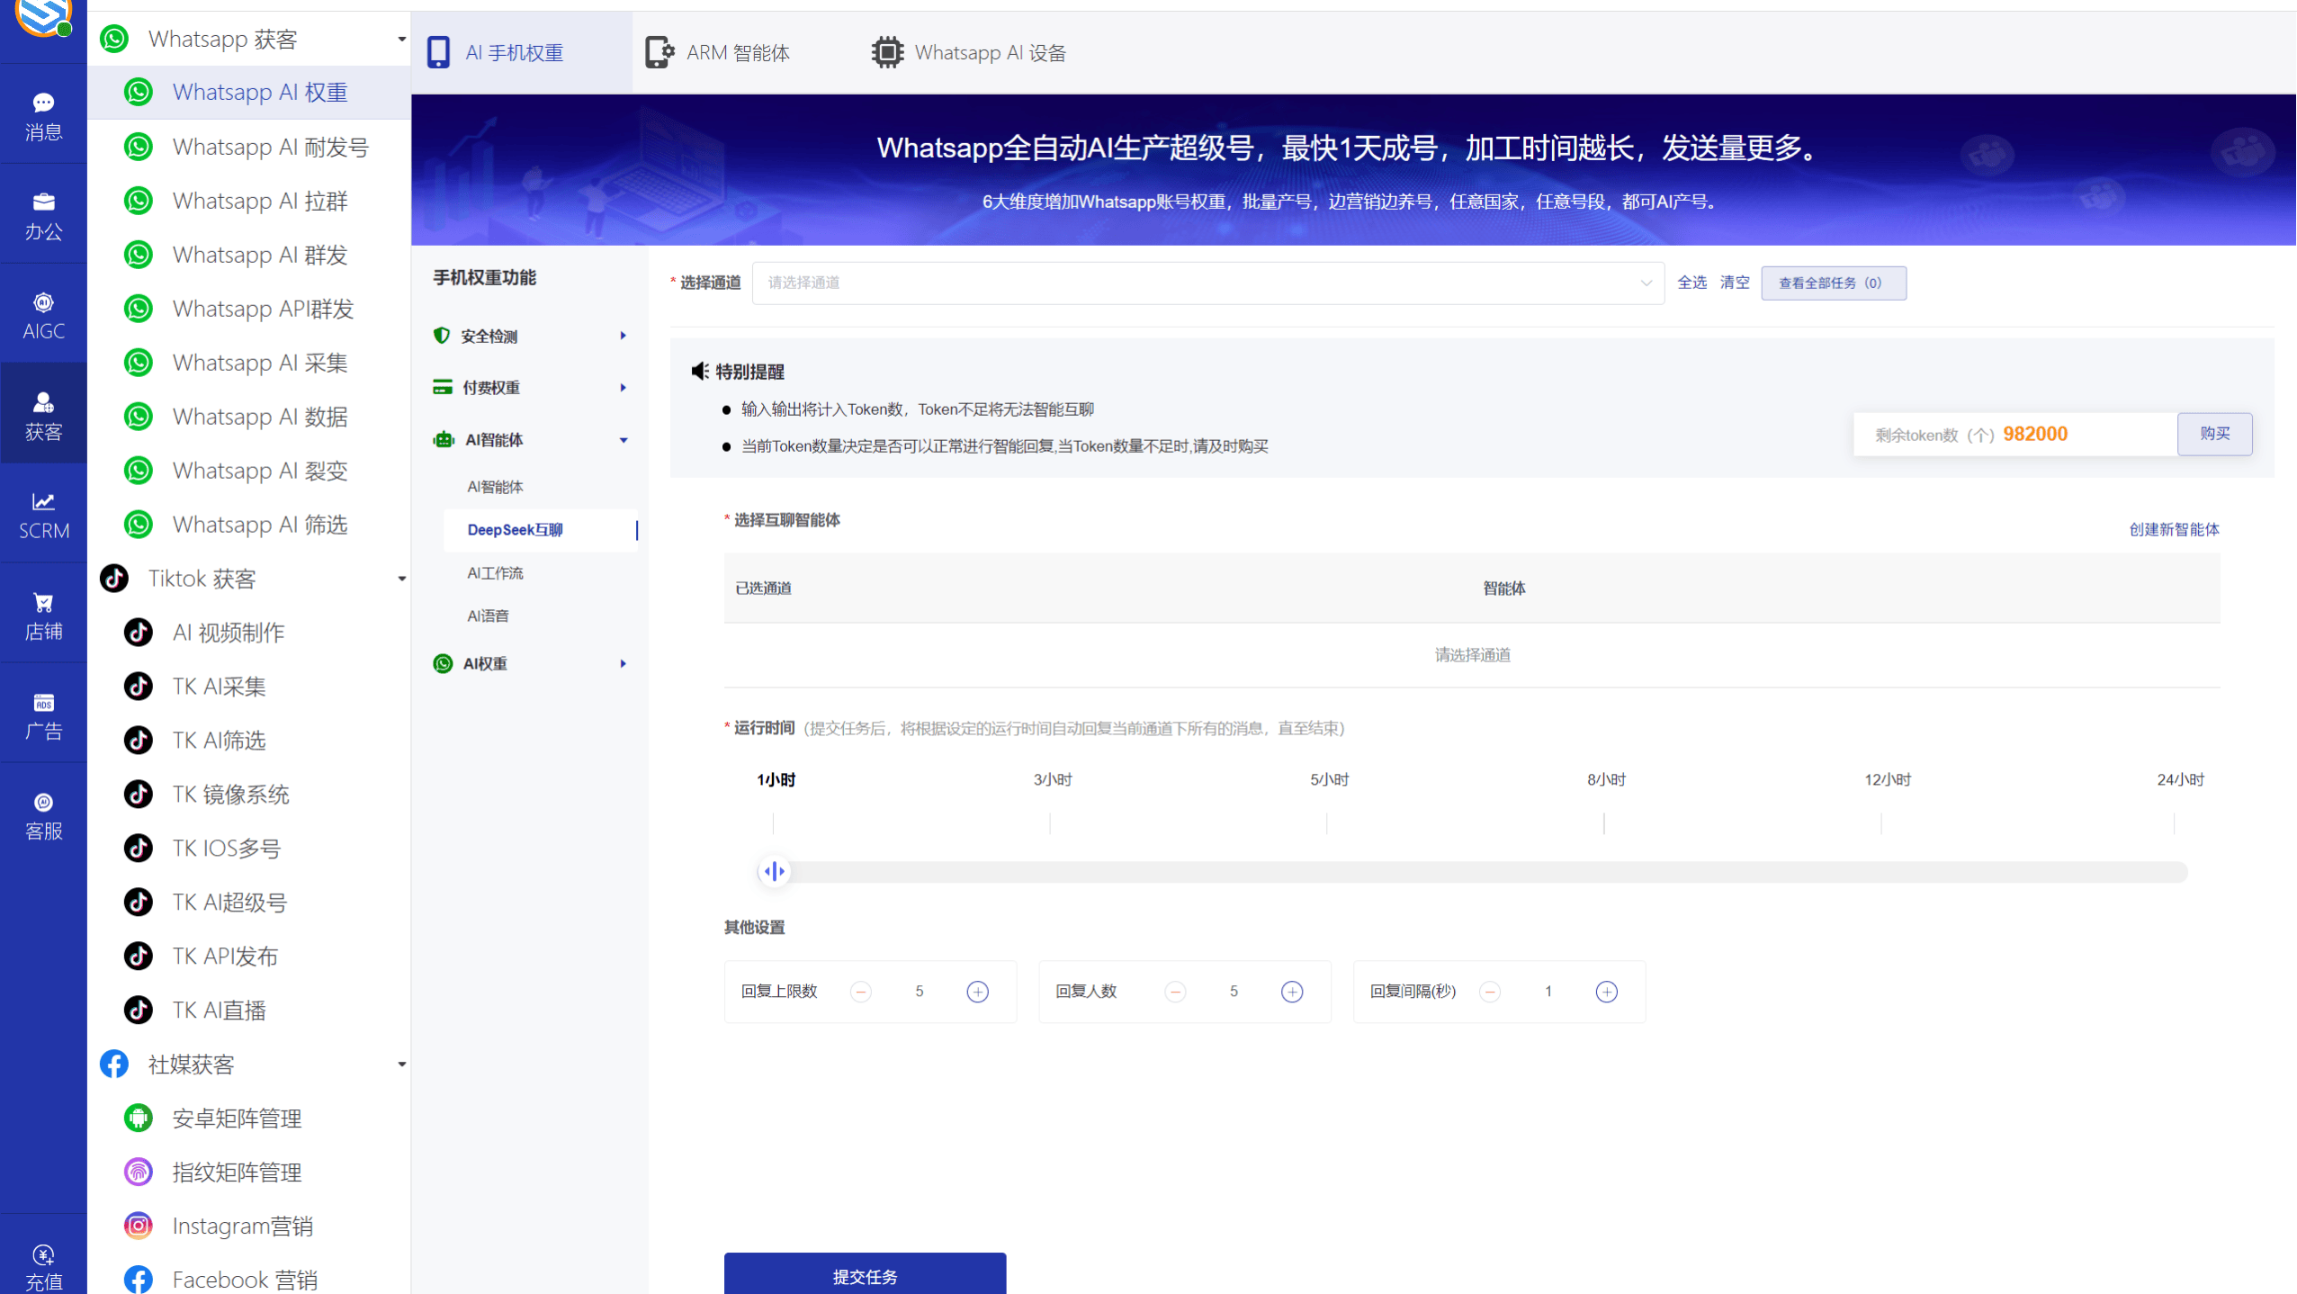
Task: Open TK 镜像系统 in the sidebar
Action: coord(230,794)
